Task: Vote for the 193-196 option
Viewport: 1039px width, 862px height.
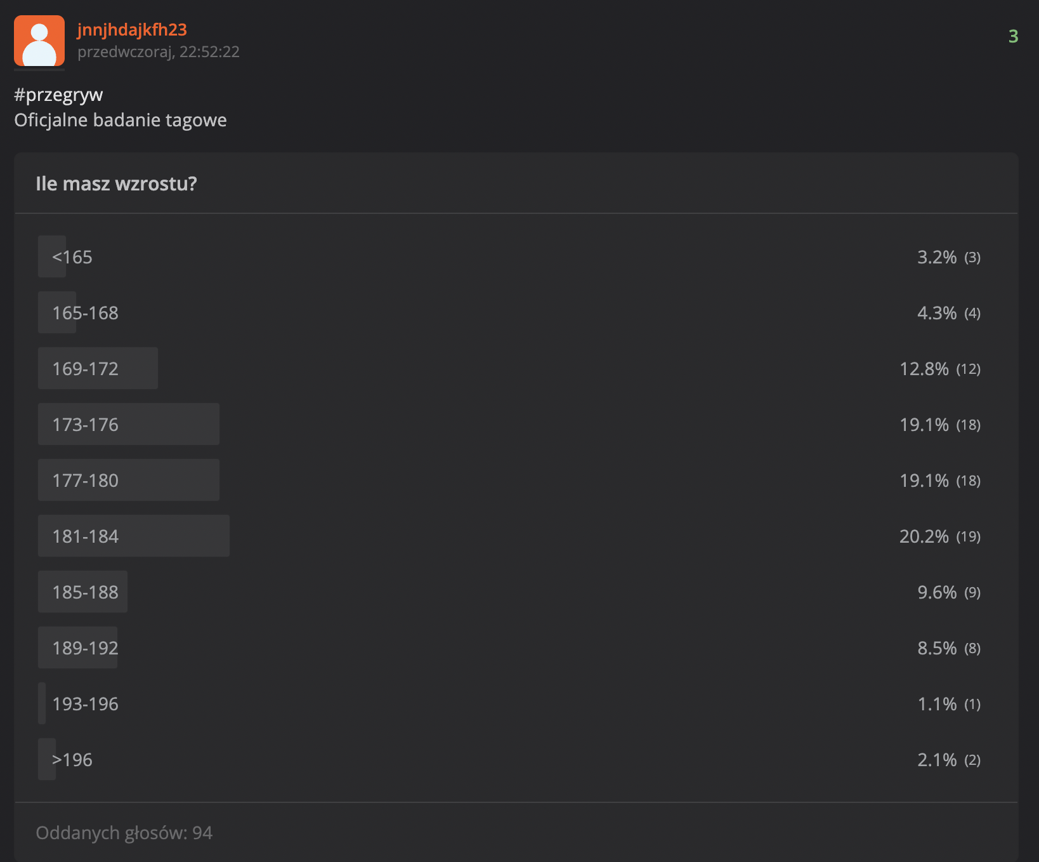Action: click(85, 704)
